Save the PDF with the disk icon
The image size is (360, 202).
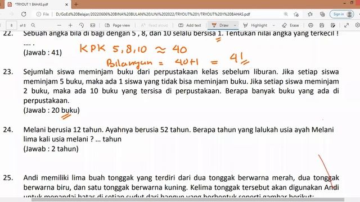tap(322, 25)
